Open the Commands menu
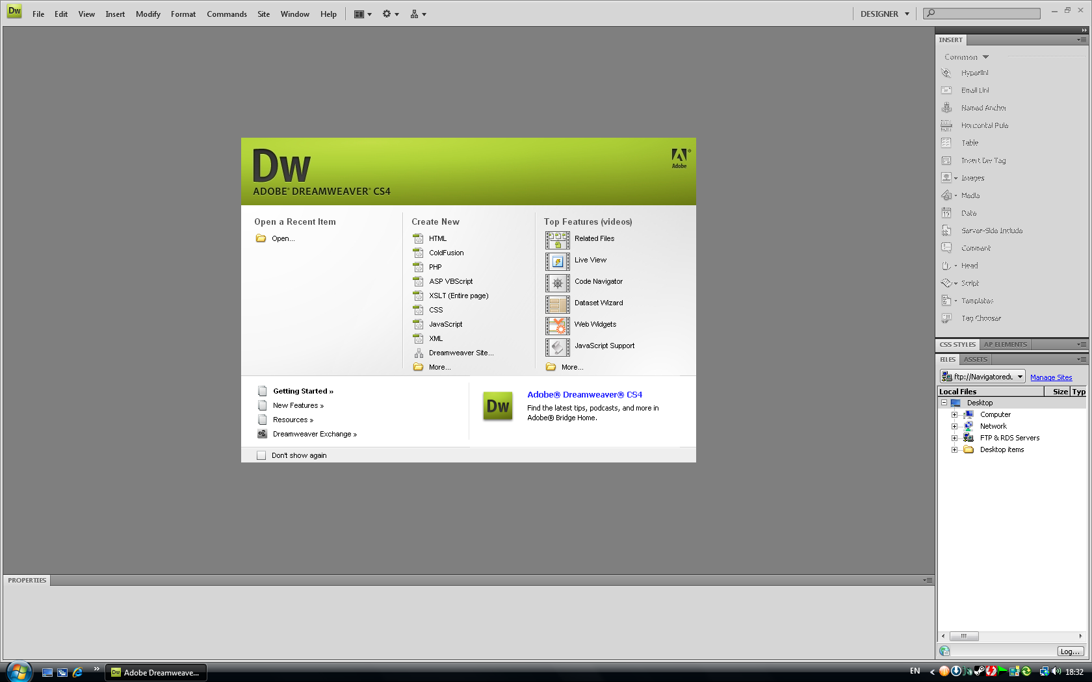The image size is (1092, 682). tap(227, 14)
